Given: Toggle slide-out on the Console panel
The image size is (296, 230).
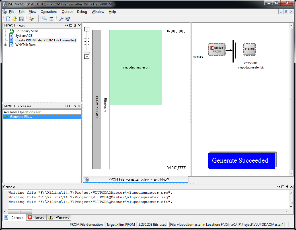Looking at the screenshot, I should coord(278,187).
